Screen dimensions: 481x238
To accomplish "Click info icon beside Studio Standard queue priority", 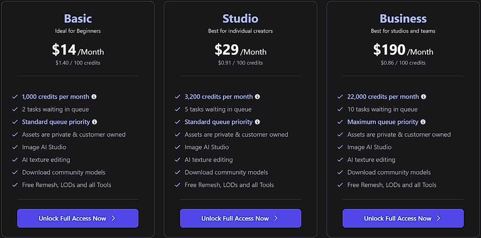I will [x=257, y=122].
